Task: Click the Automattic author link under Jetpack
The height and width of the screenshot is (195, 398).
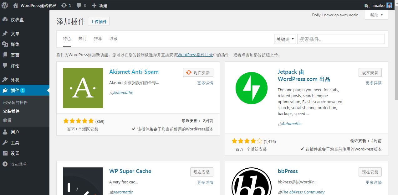Action: pos(291,124)
